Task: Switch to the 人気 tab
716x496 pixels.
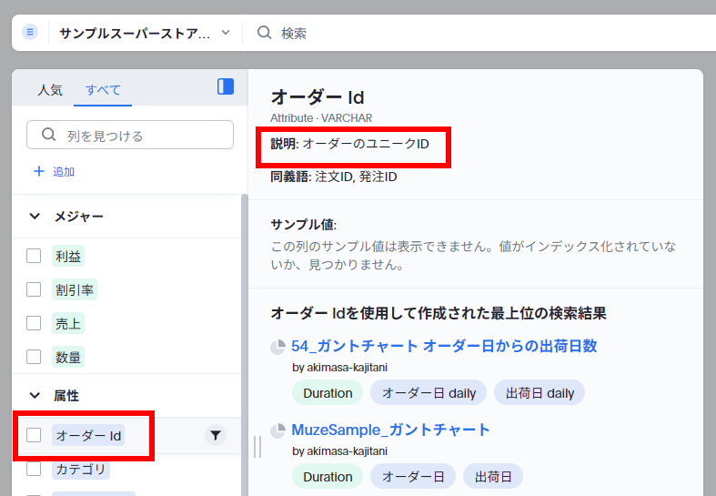Action: (50, 90)
